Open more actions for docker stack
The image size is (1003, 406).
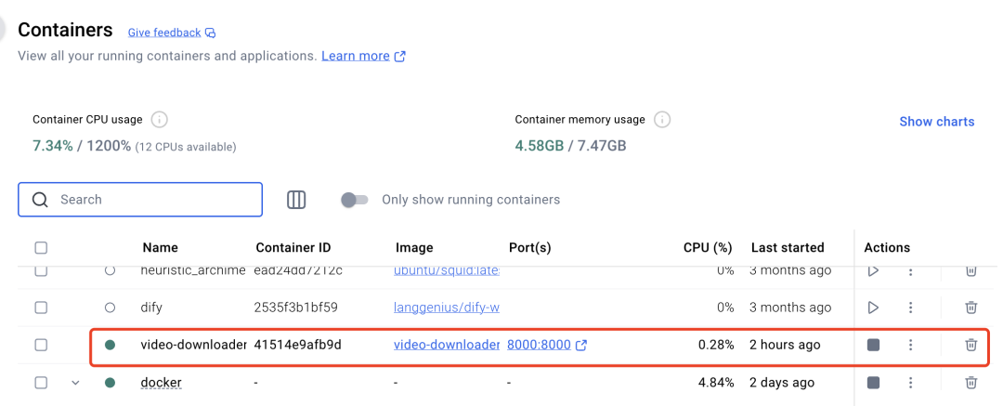tap(910, 382)
